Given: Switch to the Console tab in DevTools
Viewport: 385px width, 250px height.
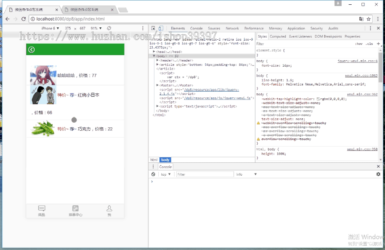Looking at the screenshot, I should click(196, 28).
